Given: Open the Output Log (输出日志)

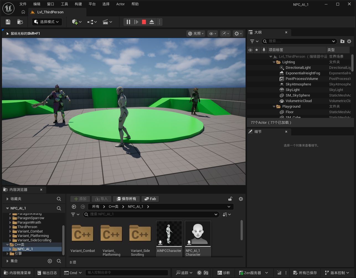Looking at the screenshot, I should pyautogui.click(x=47, y=273).
